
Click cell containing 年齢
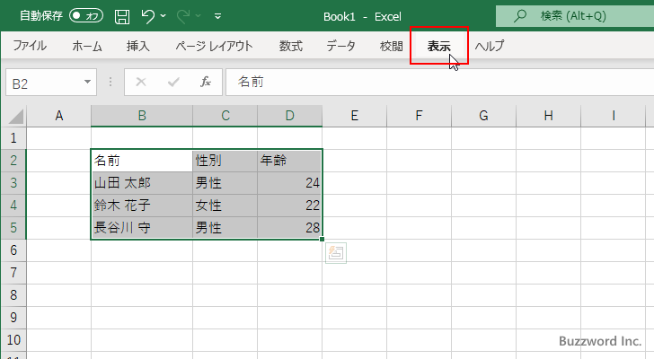point(289,161)
